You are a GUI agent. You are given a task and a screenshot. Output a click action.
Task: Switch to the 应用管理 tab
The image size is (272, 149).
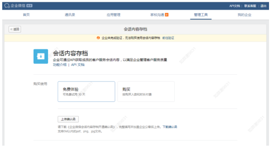pyautogui.click(x=113, y=15)
